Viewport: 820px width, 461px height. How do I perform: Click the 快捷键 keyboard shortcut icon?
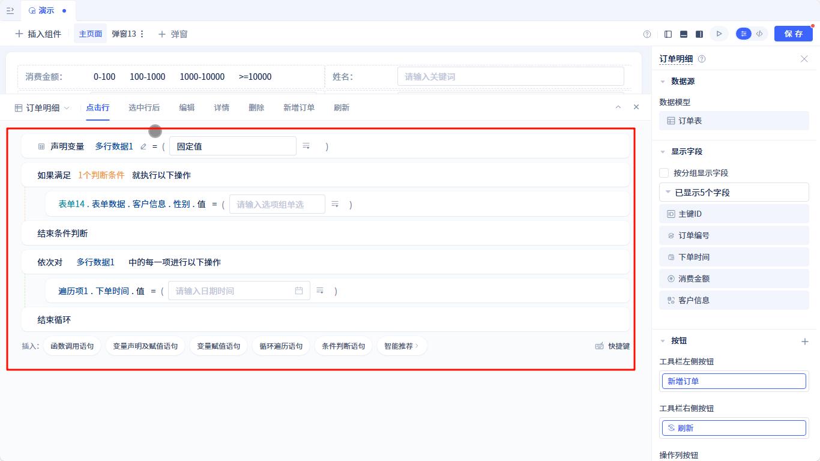[598, 346]
